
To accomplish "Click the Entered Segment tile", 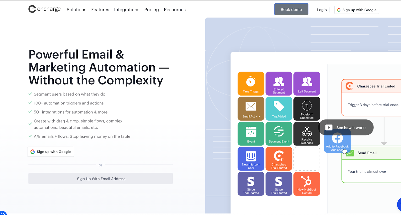I will click(279, 84).
